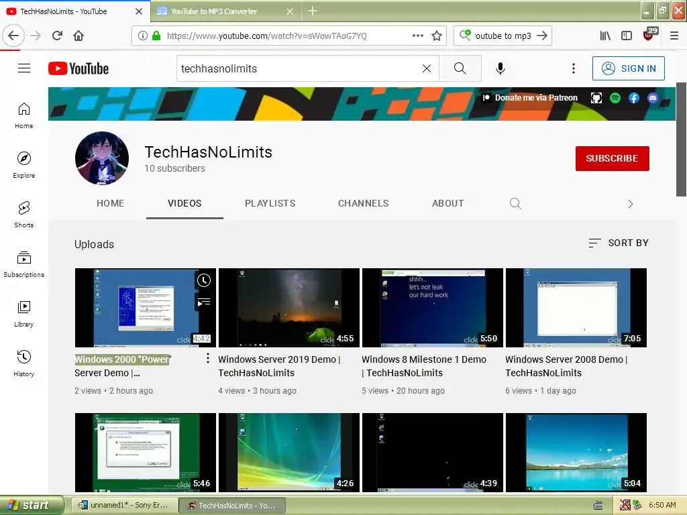Screen dimensions: 687x515
Task: Open Library in sidebar
Action: [x=24, y=314]
